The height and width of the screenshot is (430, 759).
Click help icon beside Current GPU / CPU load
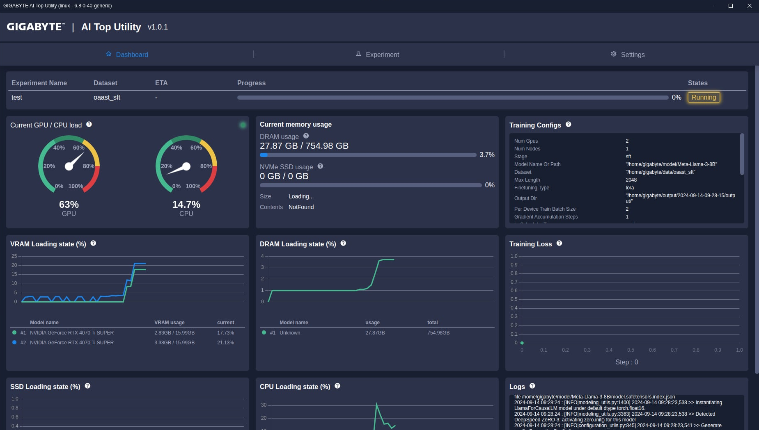89,124
